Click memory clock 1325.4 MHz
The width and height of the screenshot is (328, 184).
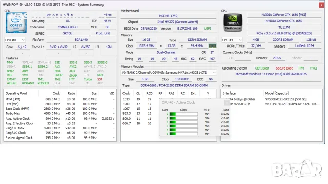point(146,46)
